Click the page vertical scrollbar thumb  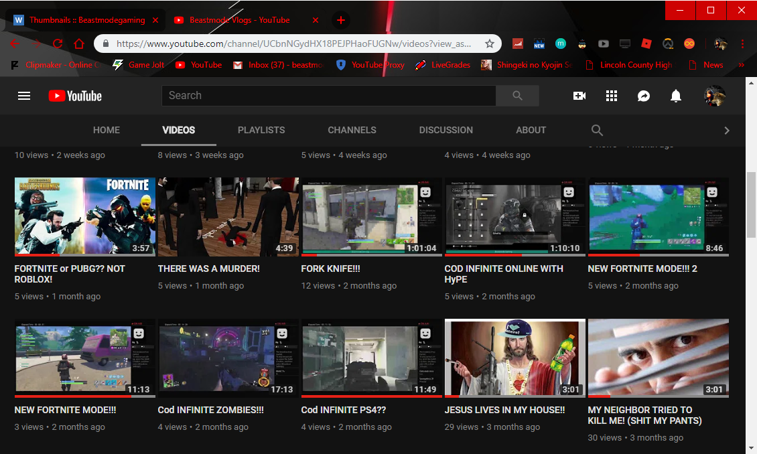(x=751, y=204)
